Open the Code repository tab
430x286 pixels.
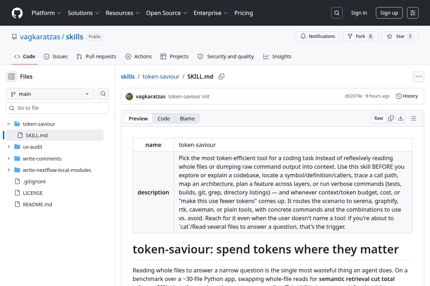[25, 56]
